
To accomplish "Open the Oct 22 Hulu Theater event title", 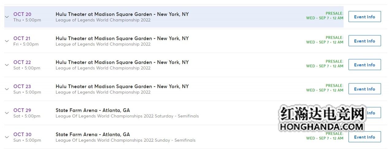I will [122, 62].
